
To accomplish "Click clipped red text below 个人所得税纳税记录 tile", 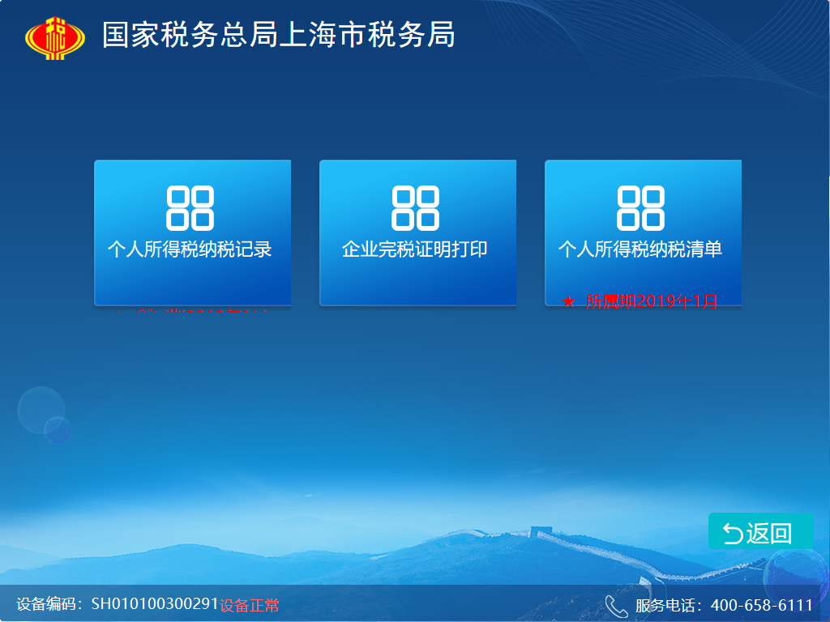I will pyautogui.click(x=191, y=309).
